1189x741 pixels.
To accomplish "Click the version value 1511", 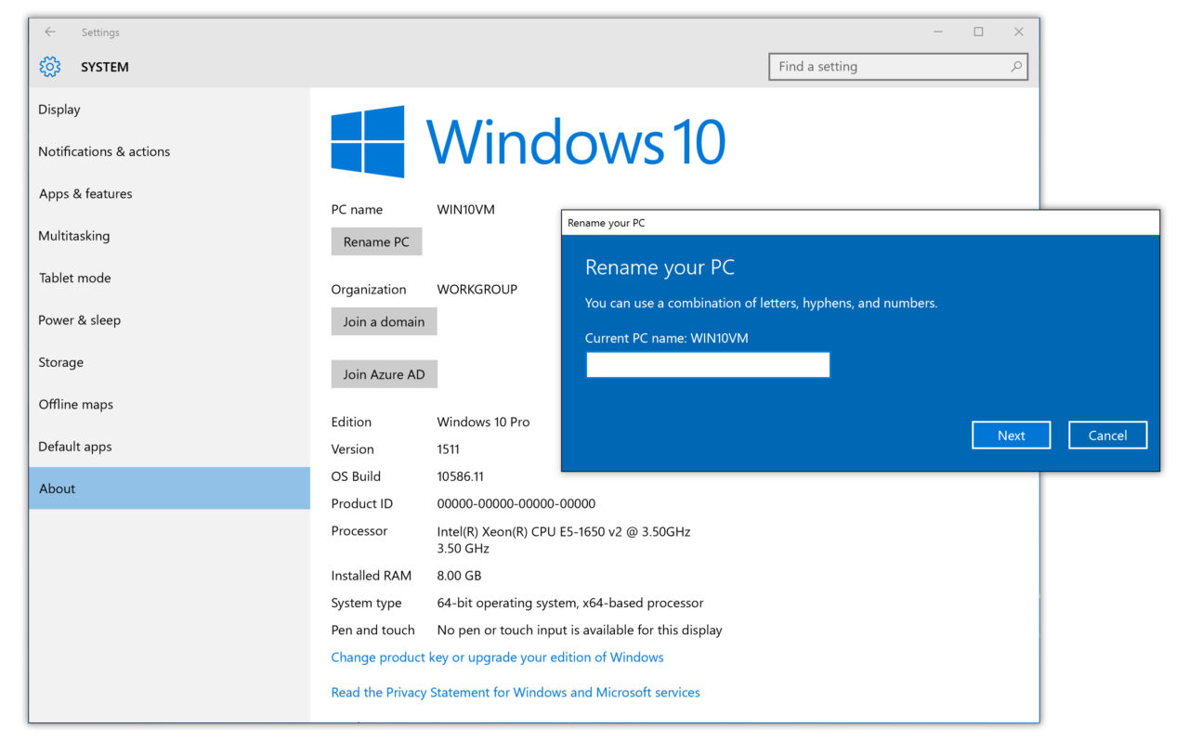I will [449, 449].
